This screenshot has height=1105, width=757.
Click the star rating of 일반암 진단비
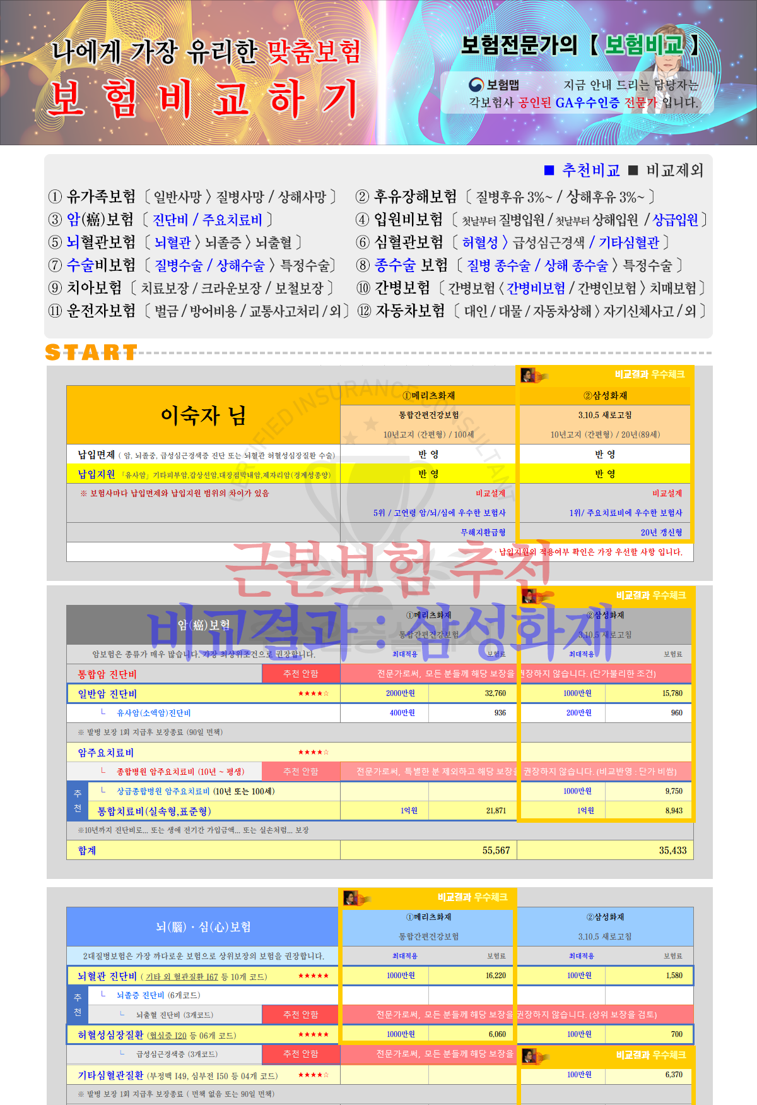coord(314,694)
